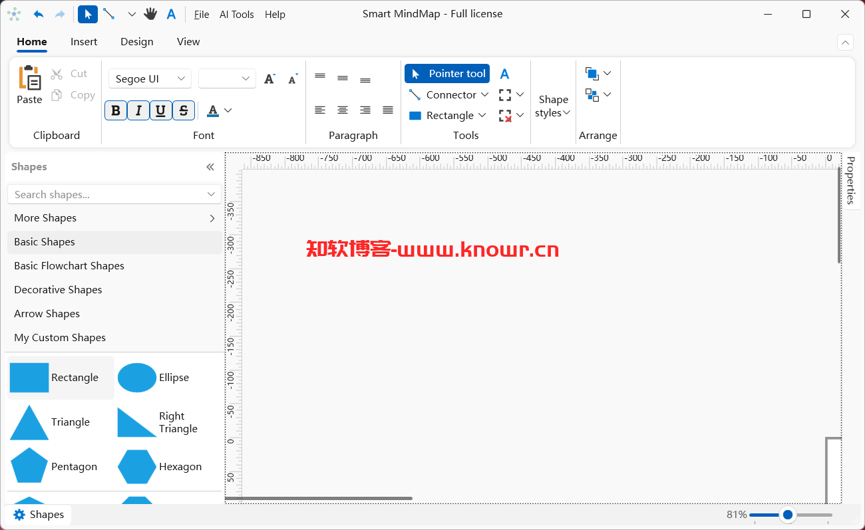Click the font color A swatch
Screen dimensions: 865x530
pos(213,110)
